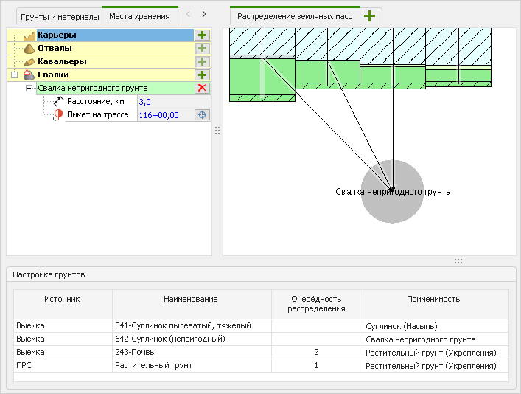Add a new item to Кавальеры
Screen dimensions: 521x394
coord(202,61)
